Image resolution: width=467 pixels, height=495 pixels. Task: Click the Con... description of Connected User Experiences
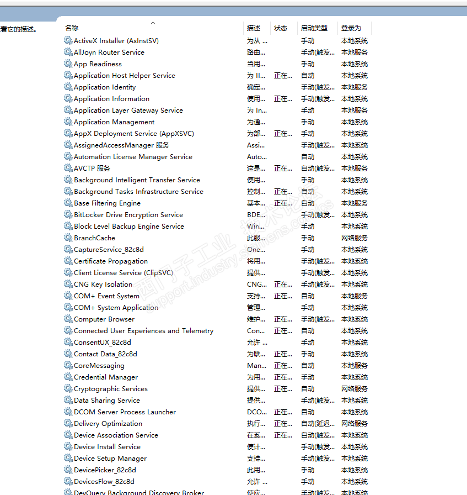[x=256, y=330]
